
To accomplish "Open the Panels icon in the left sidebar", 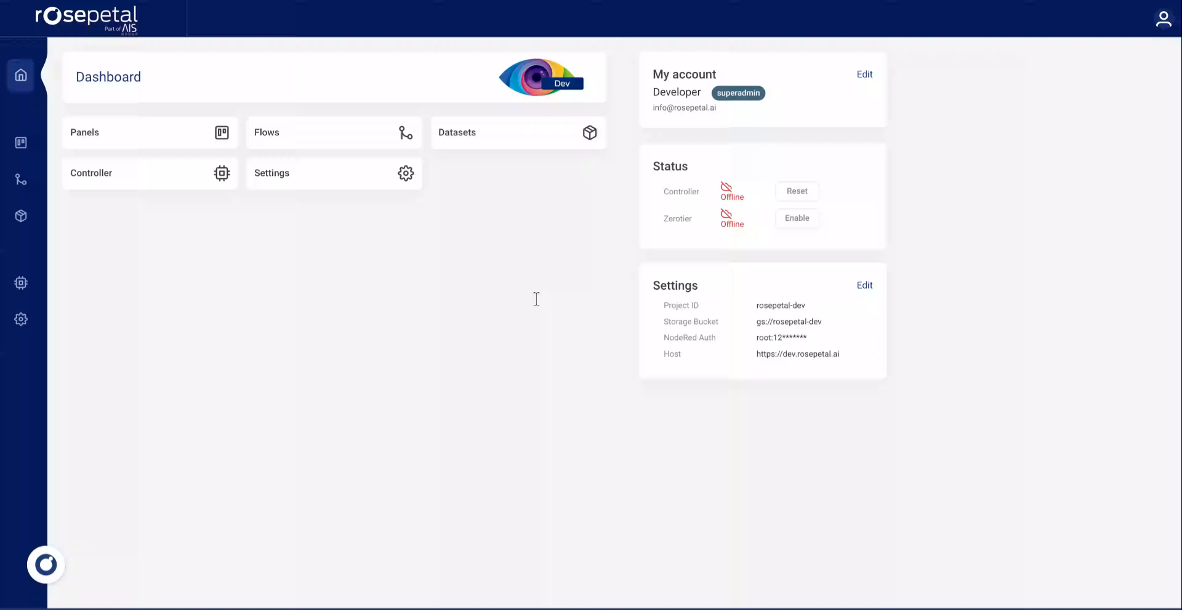I will [21, 143].
